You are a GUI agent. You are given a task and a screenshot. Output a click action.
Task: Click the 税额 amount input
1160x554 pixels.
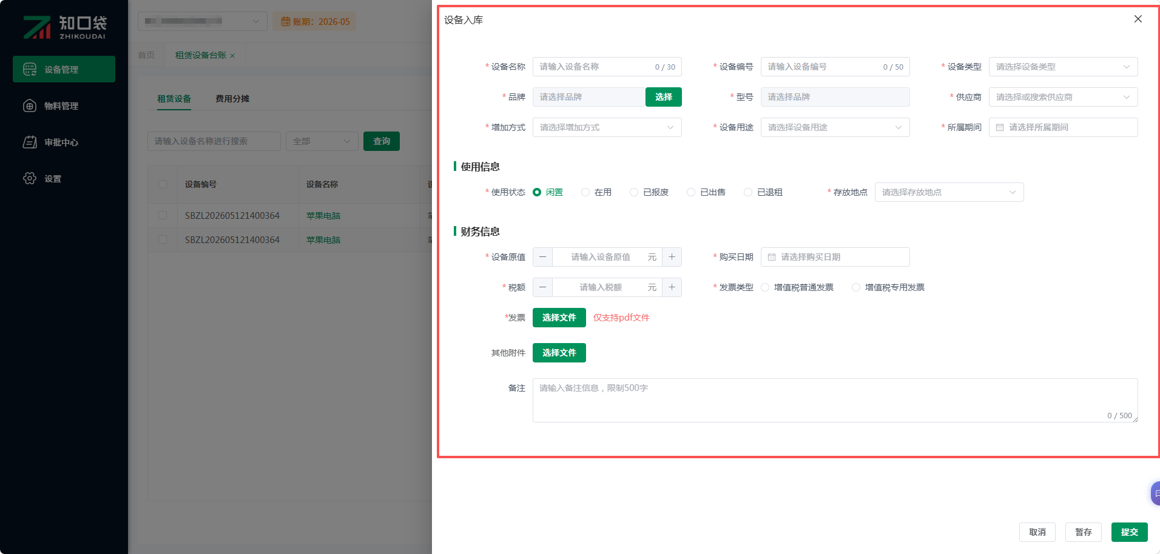tap(607, 287)
